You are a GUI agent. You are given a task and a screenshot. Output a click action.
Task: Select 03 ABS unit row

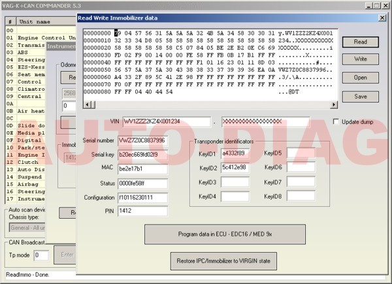click(x=25, y=52)
